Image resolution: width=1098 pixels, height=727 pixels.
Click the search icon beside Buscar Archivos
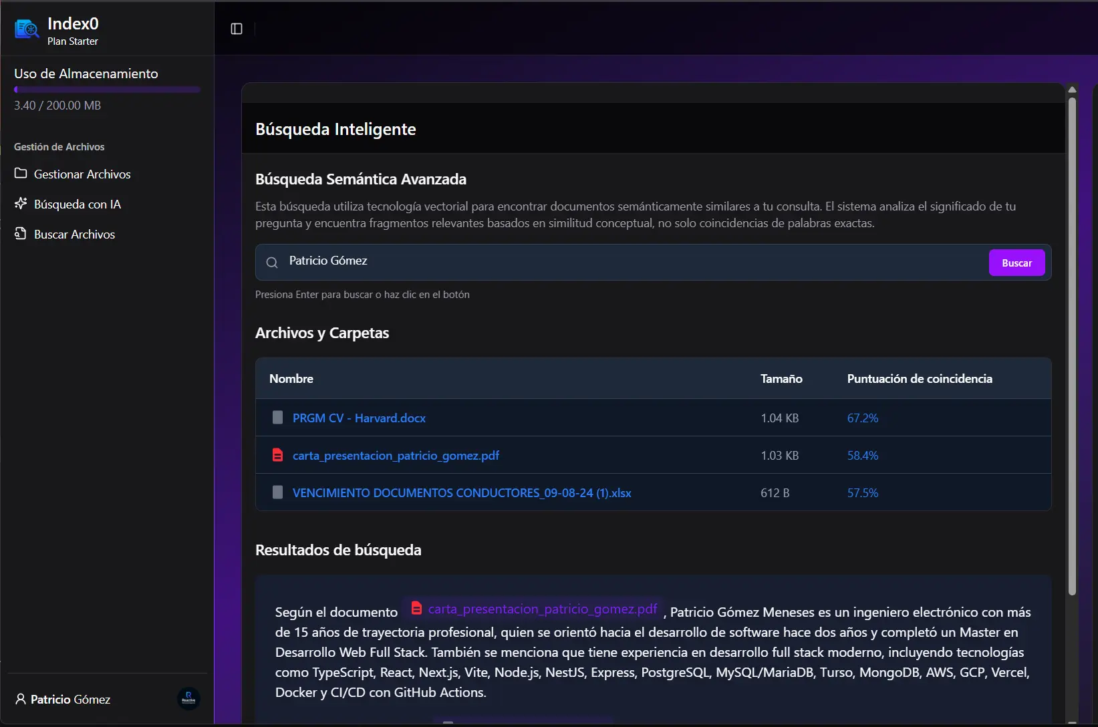coord(21,234)
